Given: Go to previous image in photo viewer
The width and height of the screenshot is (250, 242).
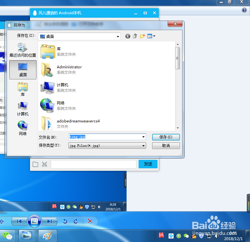Looking at the screenshot, I should (19, 221).
